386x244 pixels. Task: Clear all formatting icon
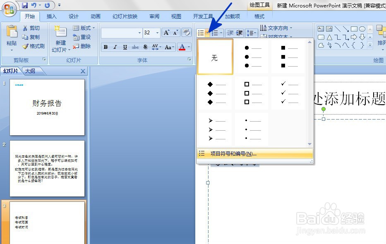point(187,33)
